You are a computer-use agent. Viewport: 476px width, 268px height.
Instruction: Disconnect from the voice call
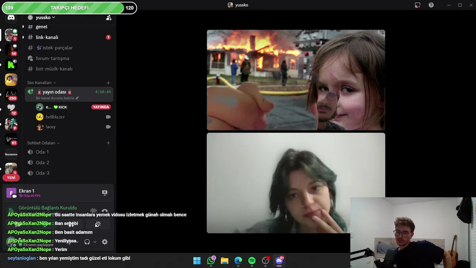(105, 211)
